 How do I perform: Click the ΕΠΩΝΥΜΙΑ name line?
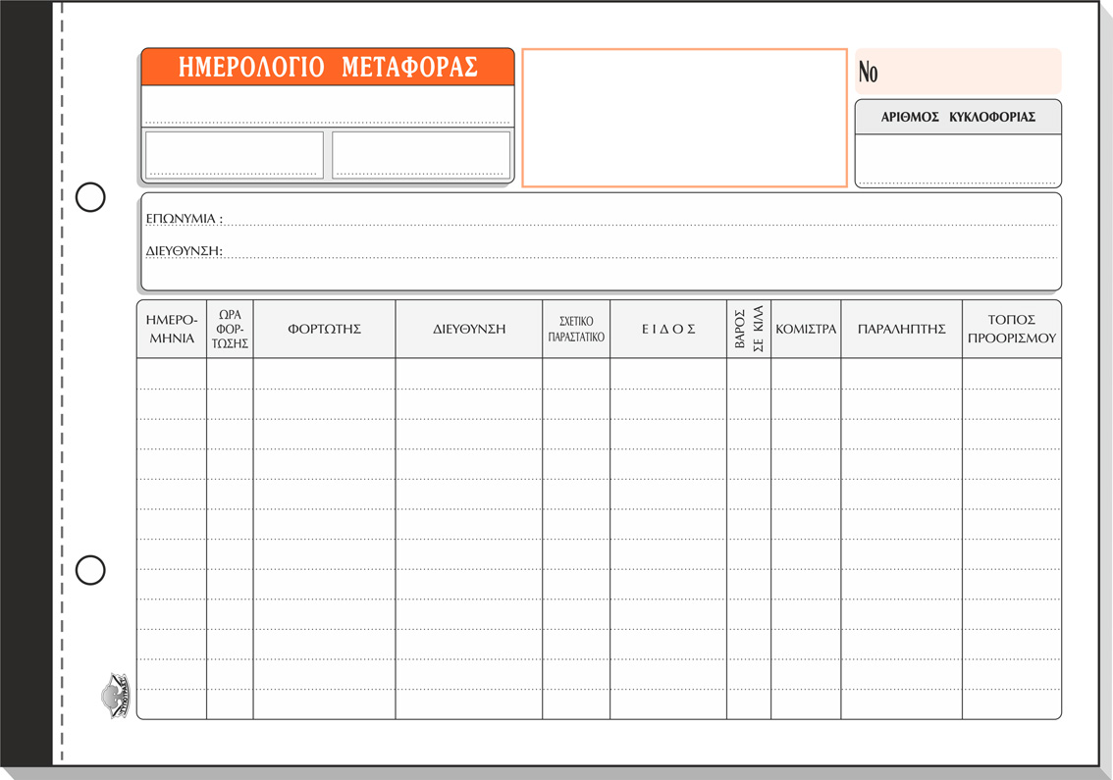(638, 218)
